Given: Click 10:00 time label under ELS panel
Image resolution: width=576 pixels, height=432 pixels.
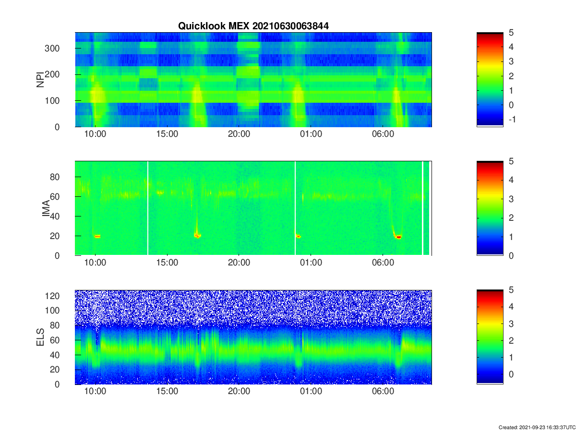Looking at the screenshot, I should [96, 392].
